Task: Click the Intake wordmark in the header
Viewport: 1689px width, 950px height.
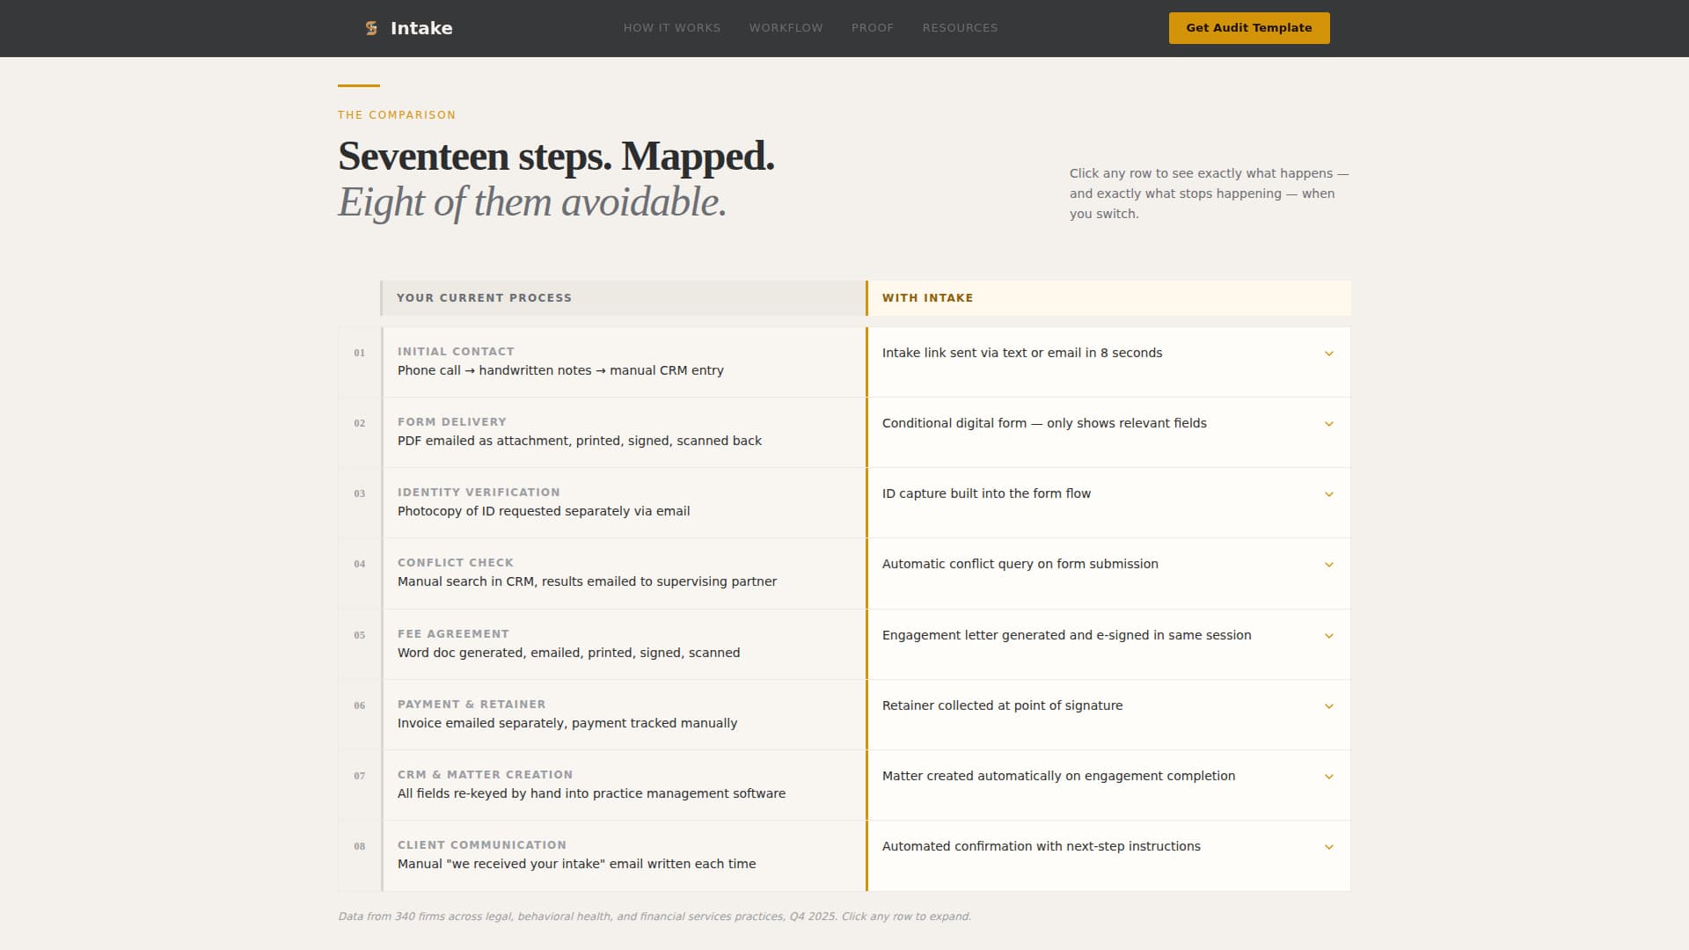Action: pos(421,27)
